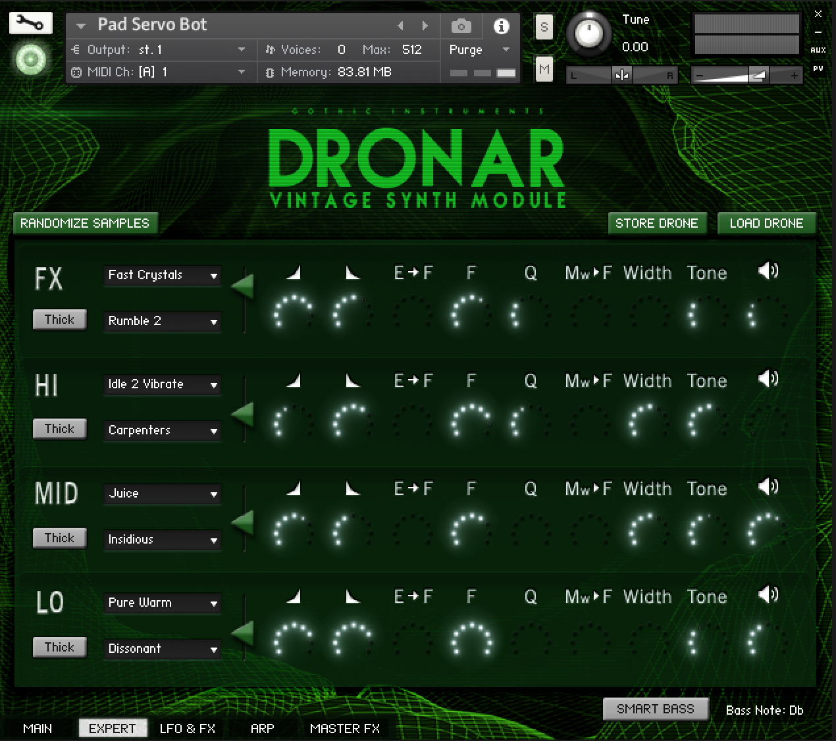The image size is (836, 741).
Task: Enable Thick mode for the LO layer
Action: (x=59, y=647)
